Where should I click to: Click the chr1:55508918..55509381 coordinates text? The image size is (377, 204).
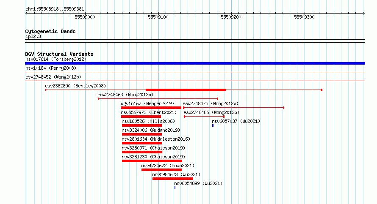(x=55, y=9)
